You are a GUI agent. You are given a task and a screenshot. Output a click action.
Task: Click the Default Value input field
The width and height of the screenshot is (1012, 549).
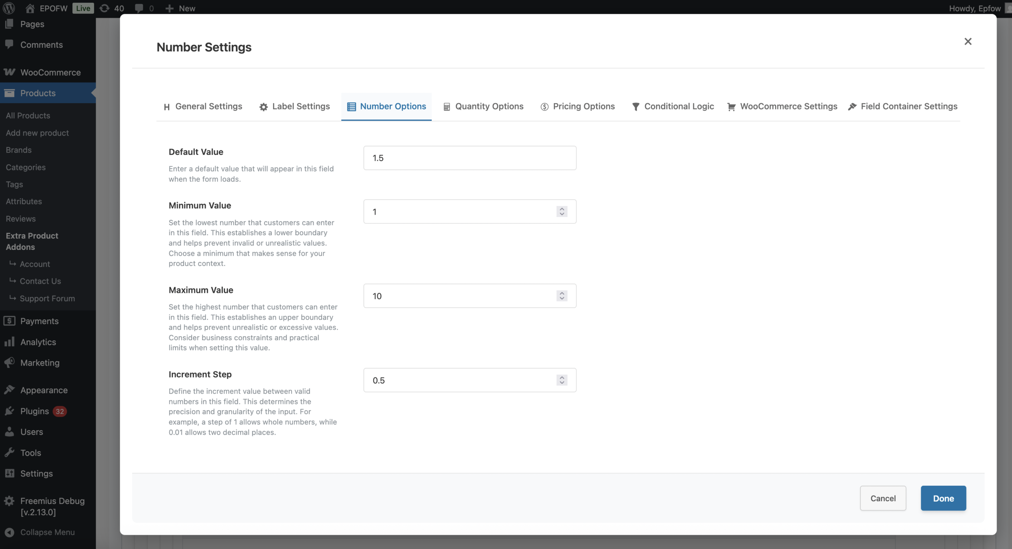(x=470, y=158)
